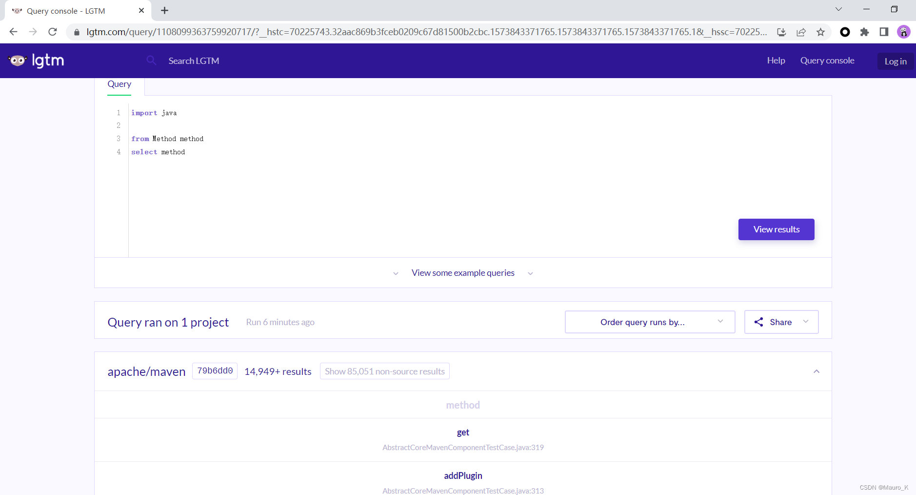Show 85,051 non-source results
This screenshot has width=916, height=495.
tap(385, 371)
